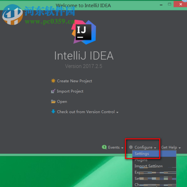The height and width of the screenshot is (187, 187).
Task: Click the IntelliJ IDEA logo
Action: [84, 32]
